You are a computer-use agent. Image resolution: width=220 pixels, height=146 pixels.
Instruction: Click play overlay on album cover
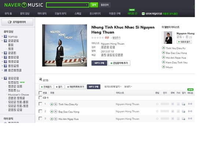coord(82,61)
